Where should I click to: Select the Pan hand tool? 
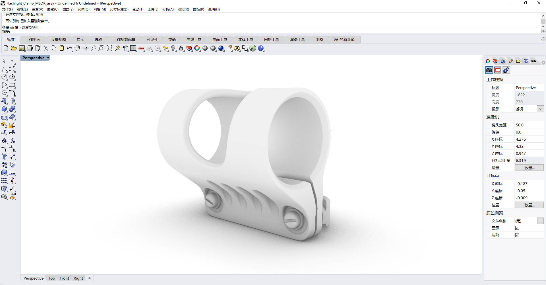pos(77,48)
